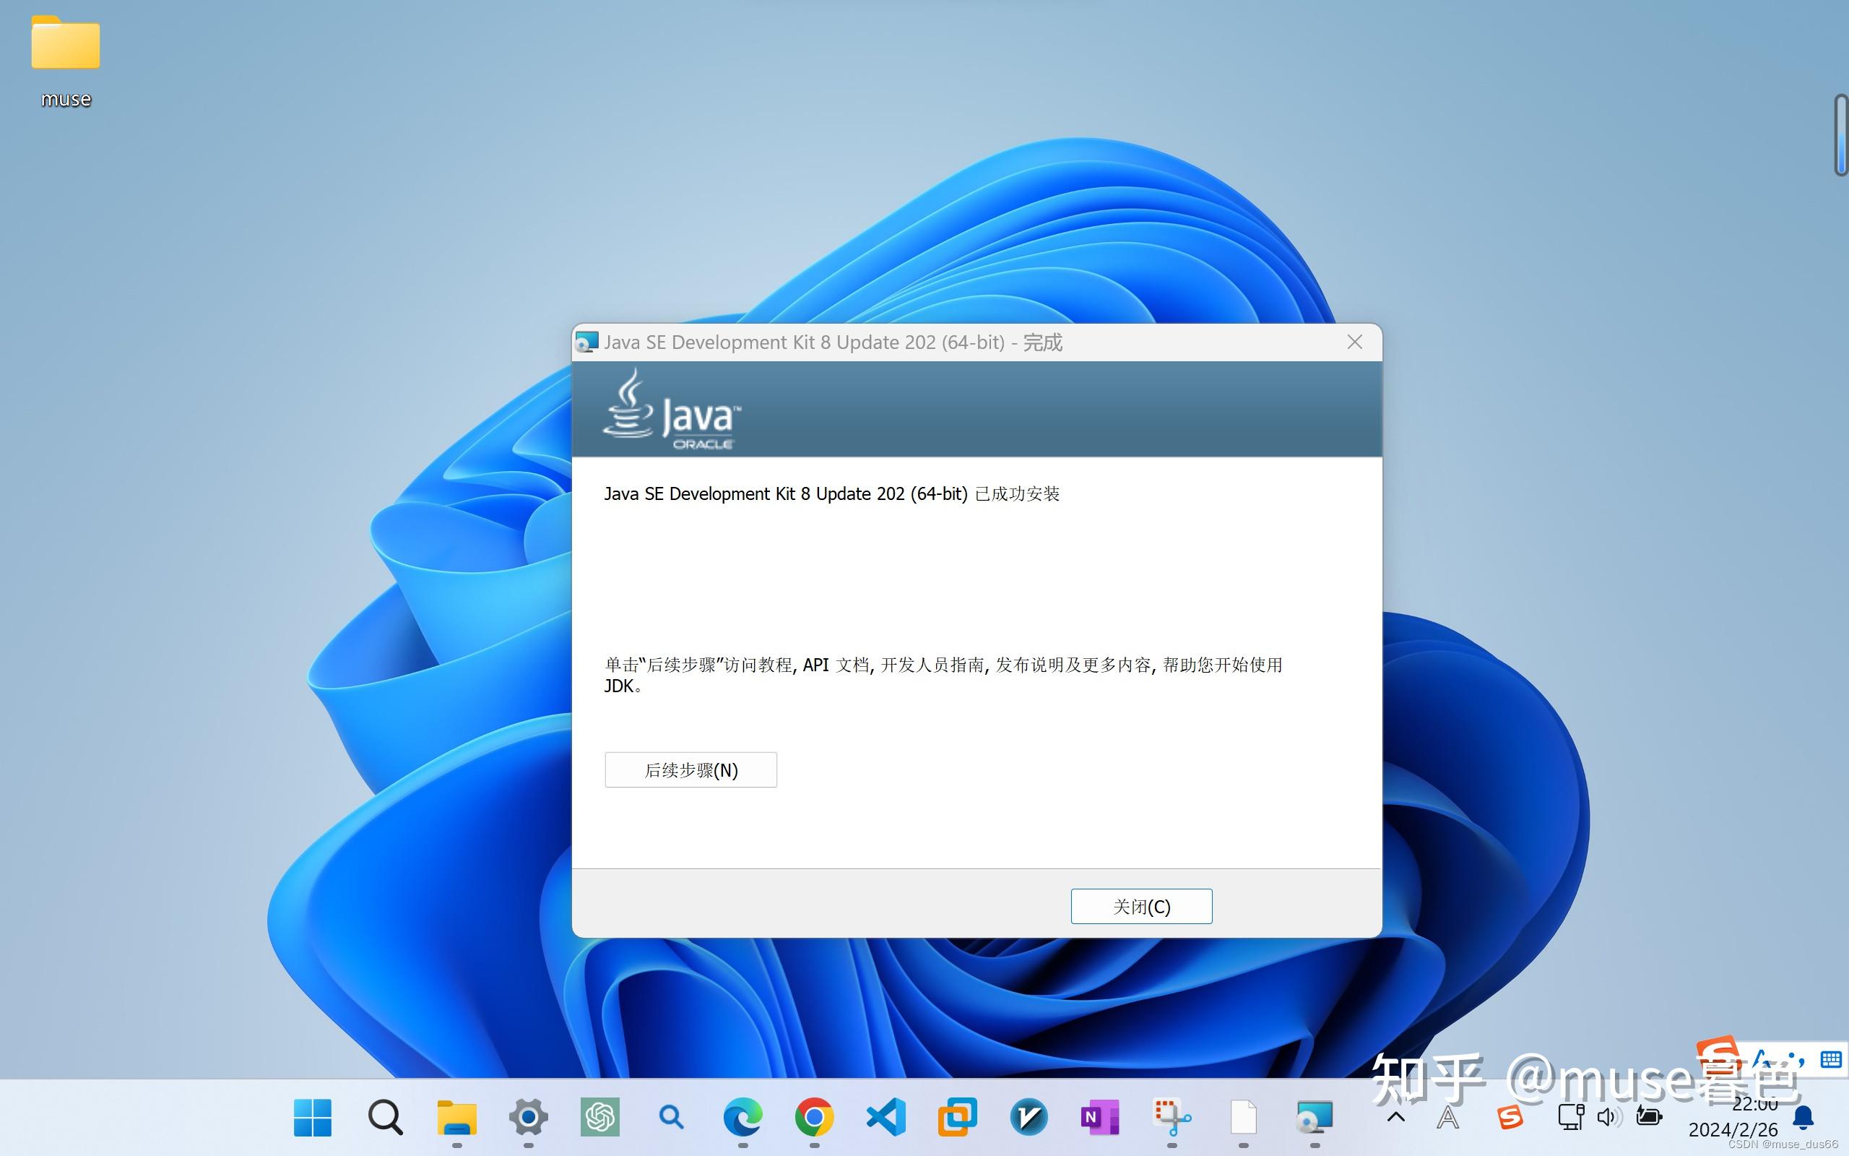The height and width of the screenshot is (1156, 1849).
Task: Open the Sogou input tray icon
Action: [1511, 1116]
